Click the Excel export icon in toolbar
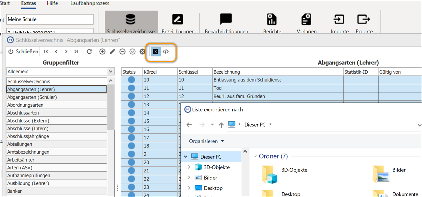This screenshot has width=422, height=197. [x=156, y=52]
